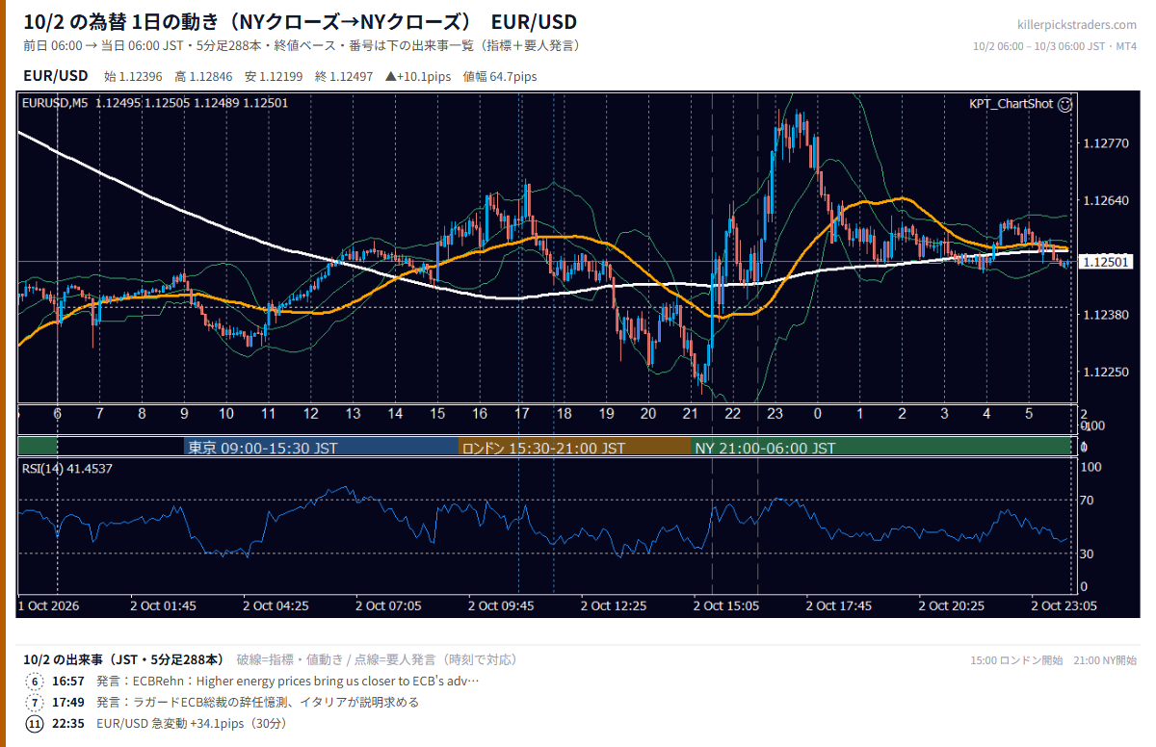Image resolution: width=1156 pixels, height=747 pixels.
Task: Click the hour 23 label on the time axis
Action: click(775, 414)
